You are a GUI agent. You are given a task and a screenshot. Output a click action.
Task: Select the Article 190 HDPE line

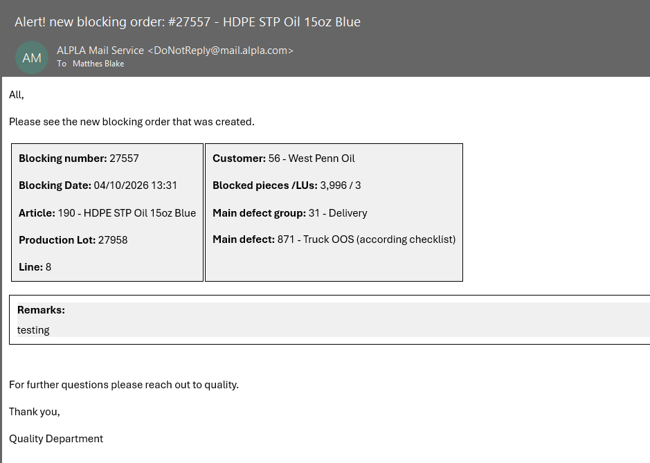[107, 213]
